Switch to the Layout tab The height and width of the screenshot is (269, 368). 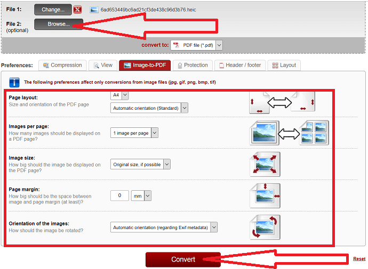coord(284,65)
